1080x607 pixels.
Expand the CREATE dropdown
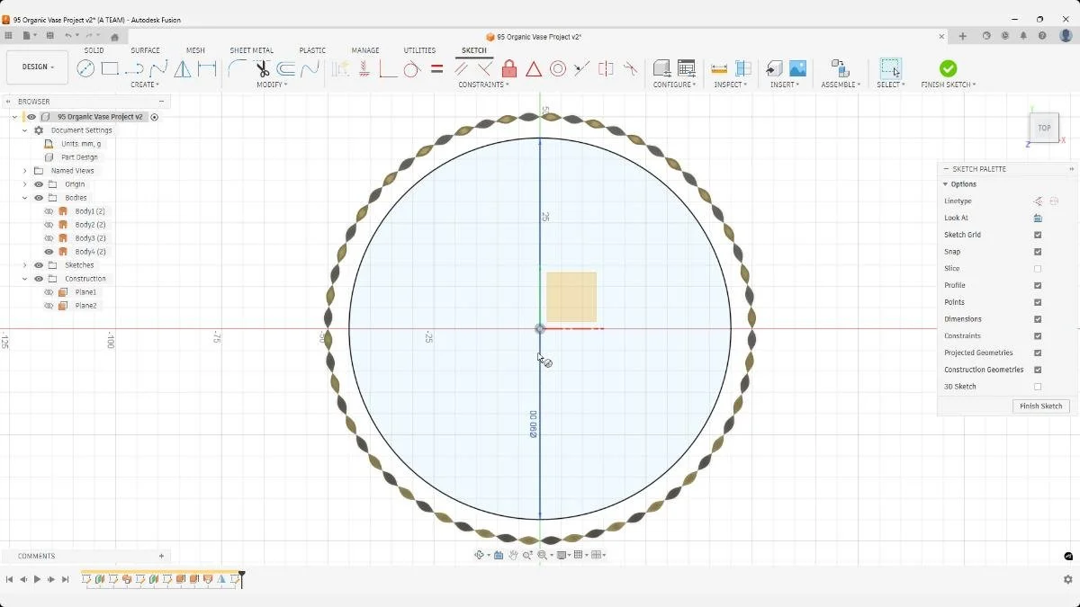pos(145,85)
